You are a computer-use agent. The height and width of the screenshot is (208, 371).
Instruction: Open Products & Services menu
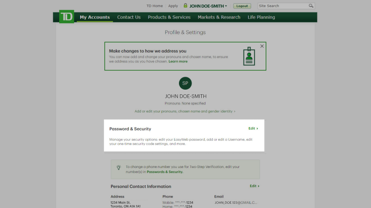(169, 17)
